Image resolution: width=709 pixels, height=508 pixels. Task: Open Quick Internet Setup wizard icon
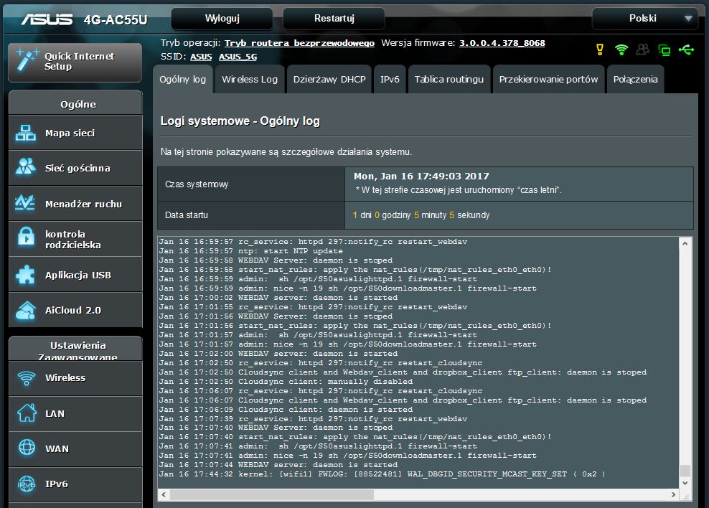click(27, 61)
